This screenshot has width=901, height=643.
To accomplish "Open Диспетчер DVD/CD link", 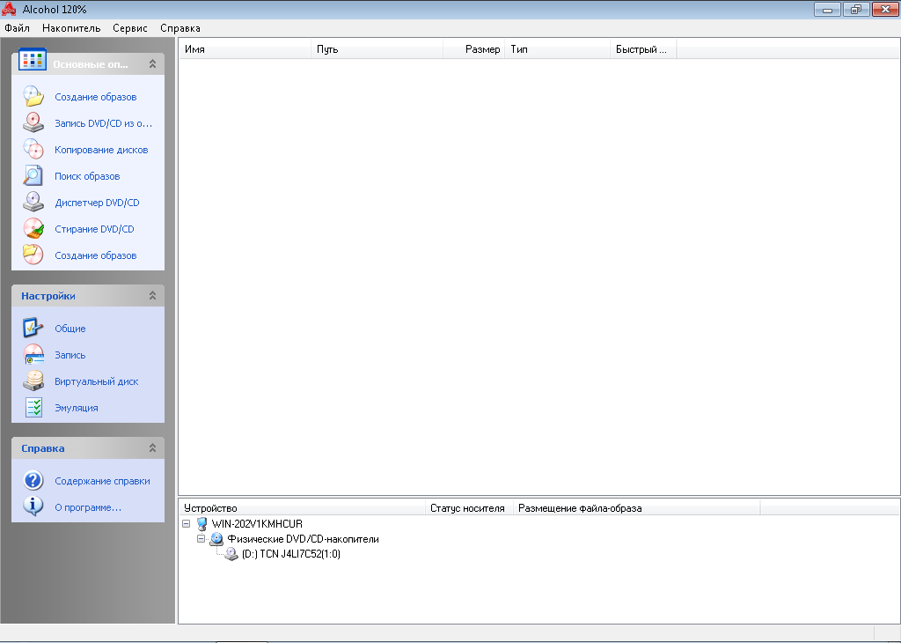I will 97,203.
